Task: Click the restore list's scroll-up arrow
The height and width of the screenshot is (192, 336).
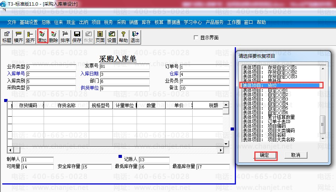Action: (322, 68)
